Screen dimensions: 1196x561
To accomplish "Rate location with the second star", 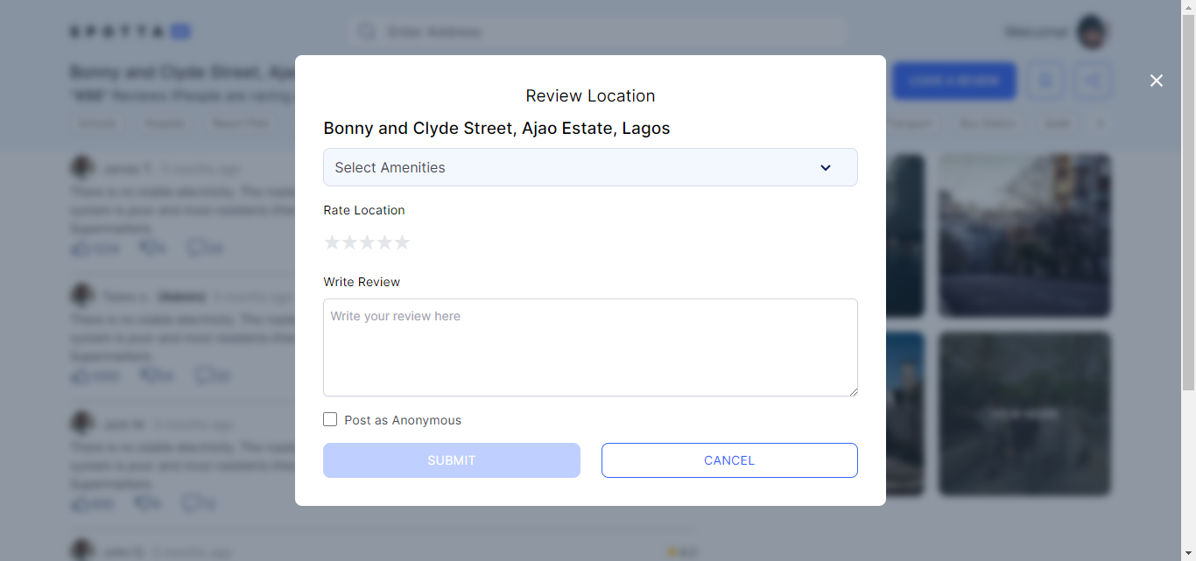I will tap(349, 242).
